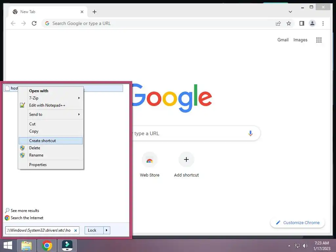Viewport: 336px width, 252px height.
Task: Select Open with in context menu
Action: [x=51, y=91]
